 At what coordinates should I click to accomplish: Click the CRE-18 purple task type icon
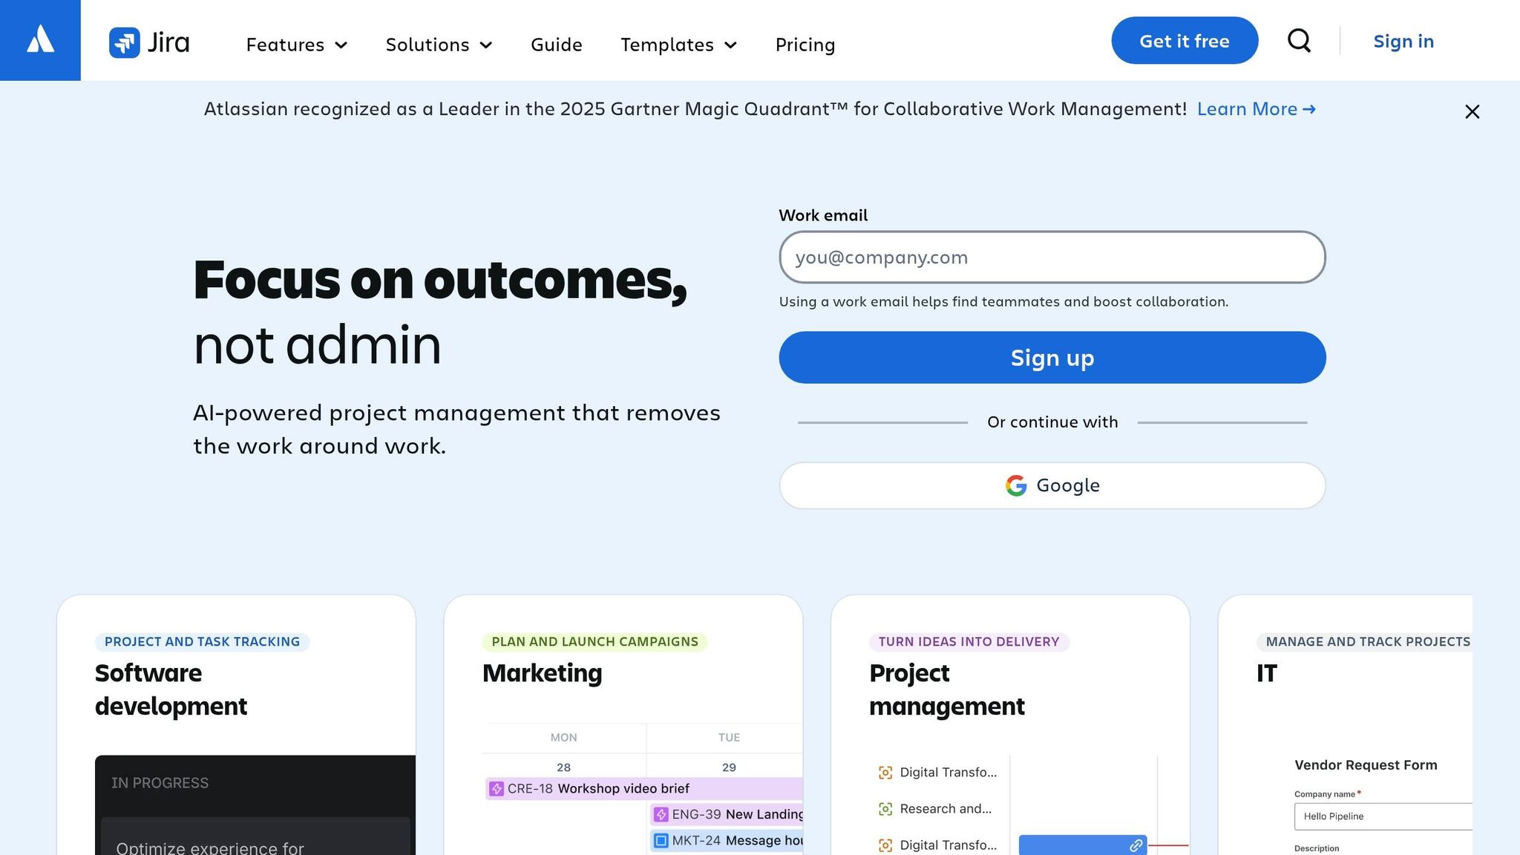tap(496, 789)
